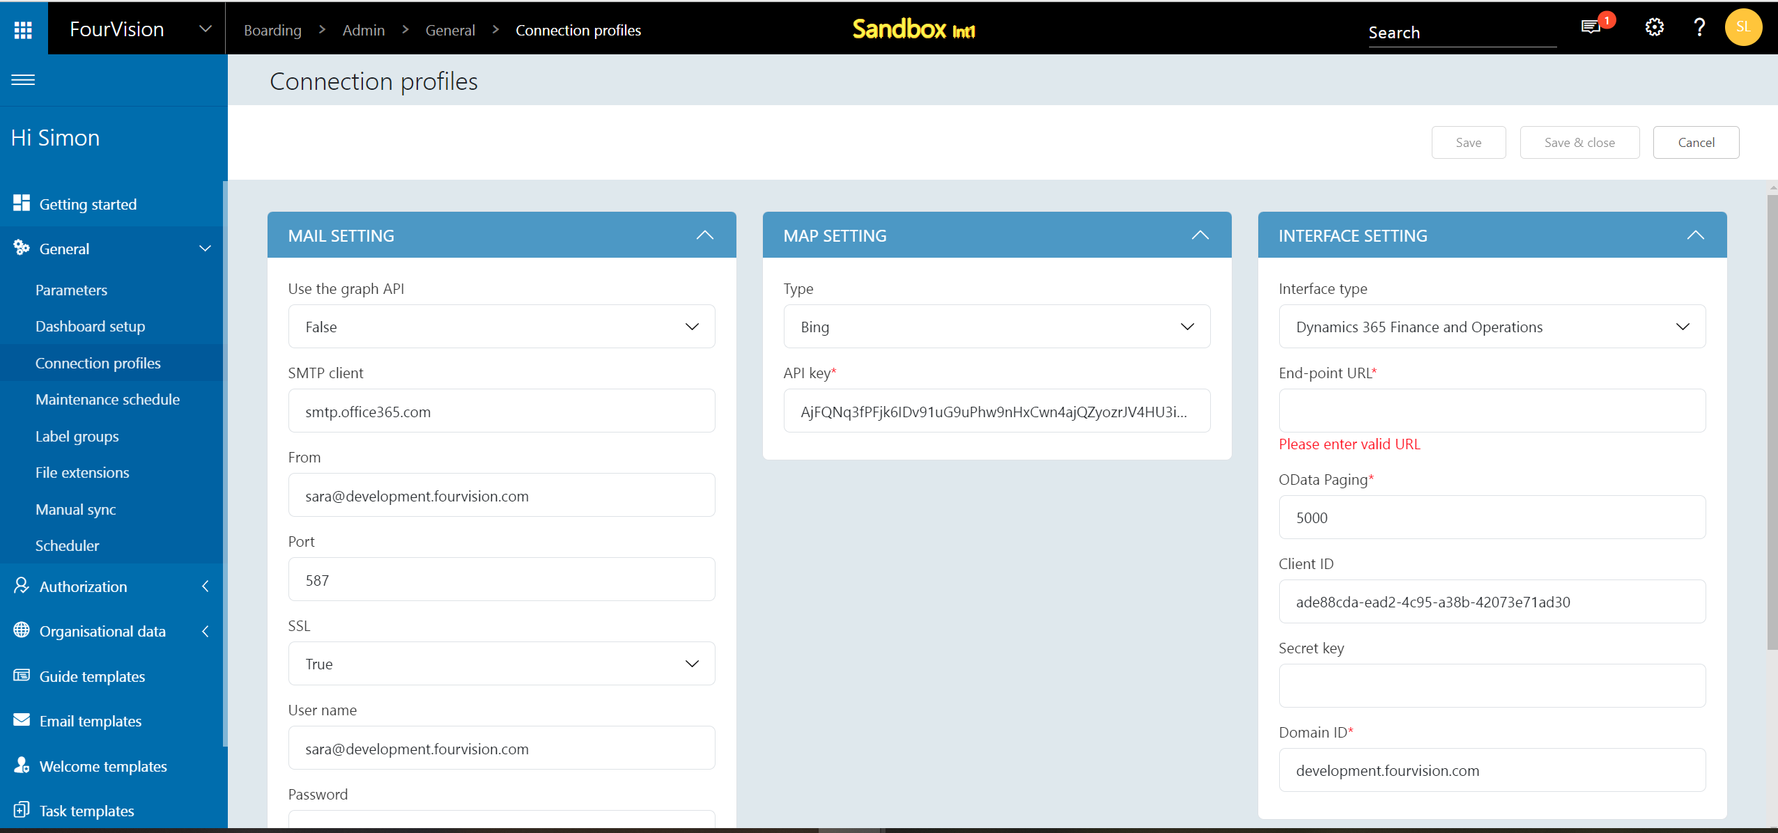Open SL user avatar menu
Image resolution: width=1778 pixels, height=833 pixels.
(x=1743, y=27)
